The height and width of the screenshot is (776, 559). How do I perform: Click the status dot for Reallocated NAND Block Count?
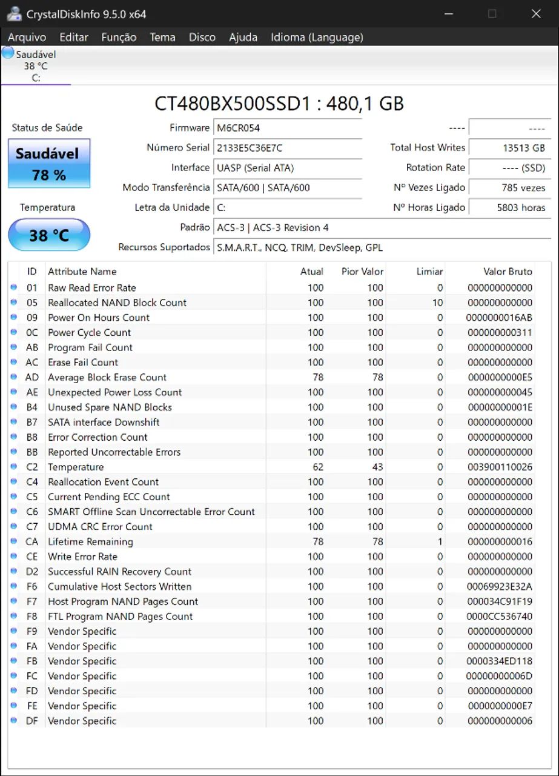(x=13, y=303)
